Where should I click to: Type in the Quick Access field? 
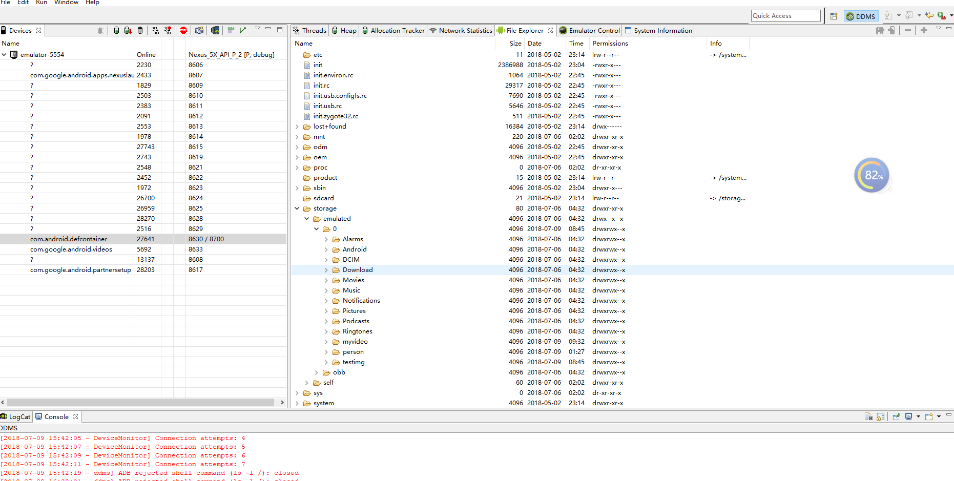[785, 15]
